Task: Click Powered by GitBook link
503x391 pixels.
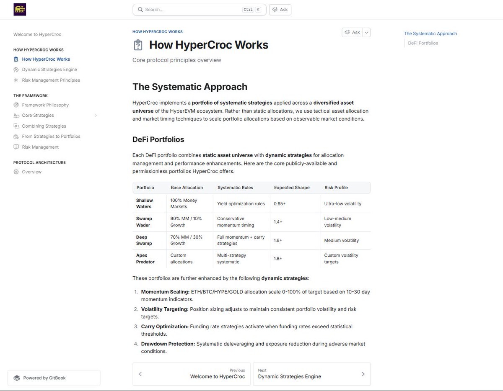Action: pyautogui.click(x=54, y=378)
